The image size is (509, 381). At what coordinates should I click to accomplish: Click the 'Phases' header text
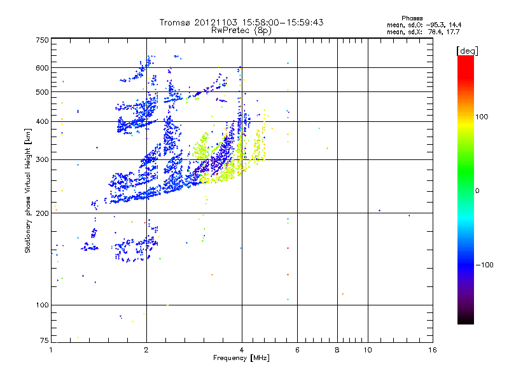(x=412, y=18)
